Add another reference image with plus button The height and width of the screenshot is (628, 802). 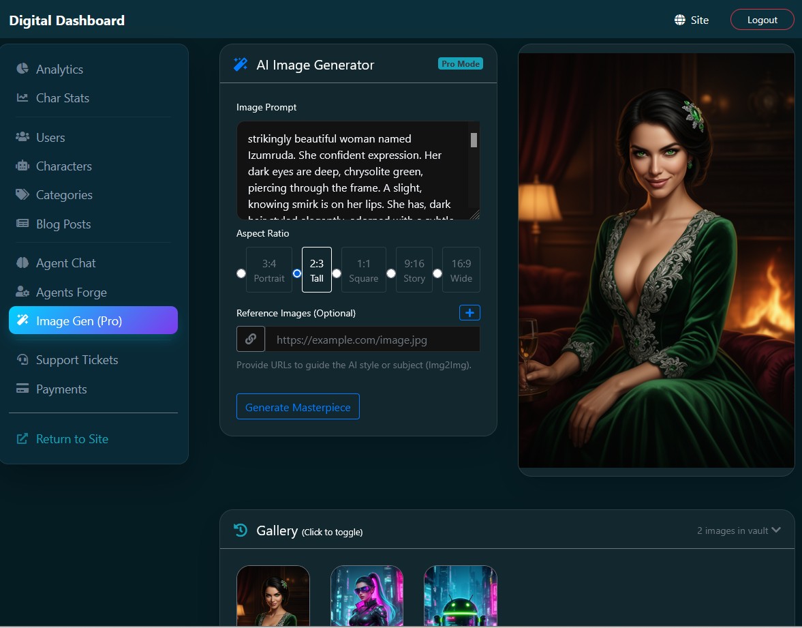(469, 312)
